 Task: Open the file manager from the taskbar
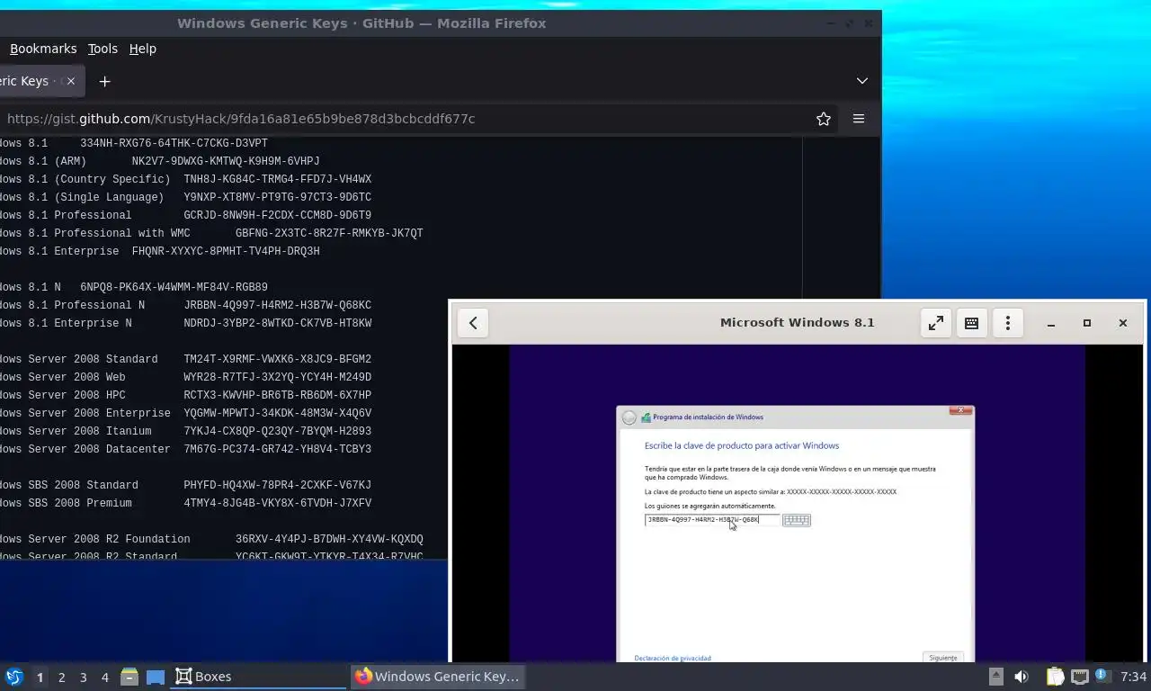(129, 677)
